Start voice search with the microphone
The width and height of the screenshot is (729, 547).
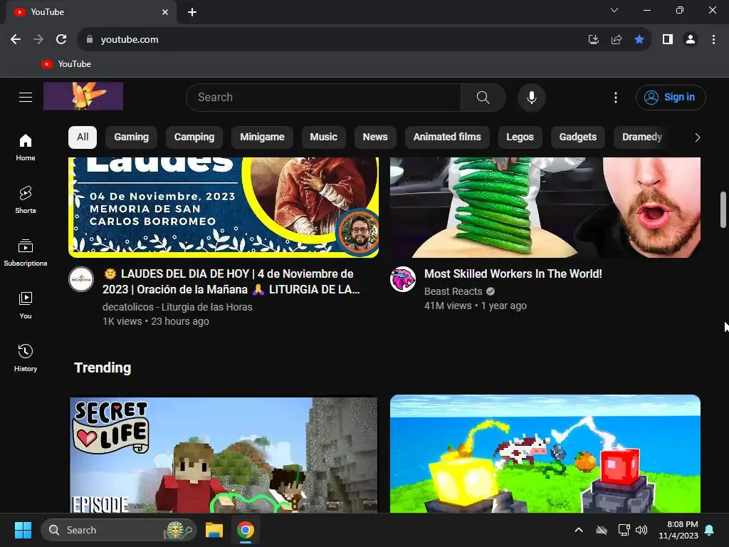pos(531,97)
